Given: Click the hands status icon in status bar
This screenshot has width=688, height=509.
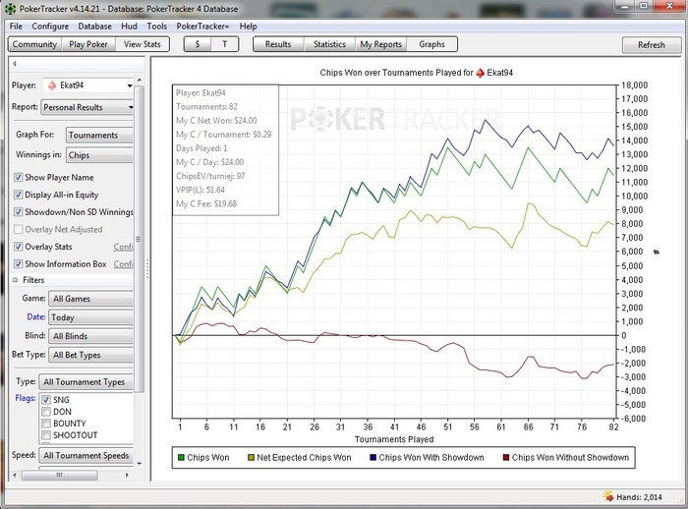Looking at the screenshot, I should pos(608,496).
